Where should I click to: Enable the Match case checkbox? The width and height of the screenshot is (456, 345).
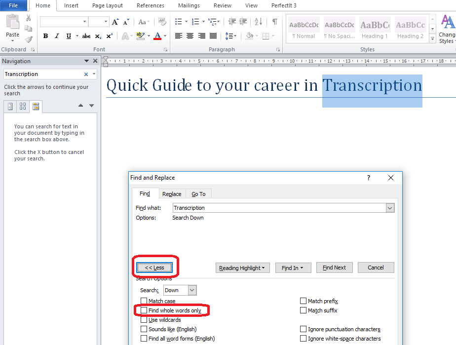click(144, 301)
